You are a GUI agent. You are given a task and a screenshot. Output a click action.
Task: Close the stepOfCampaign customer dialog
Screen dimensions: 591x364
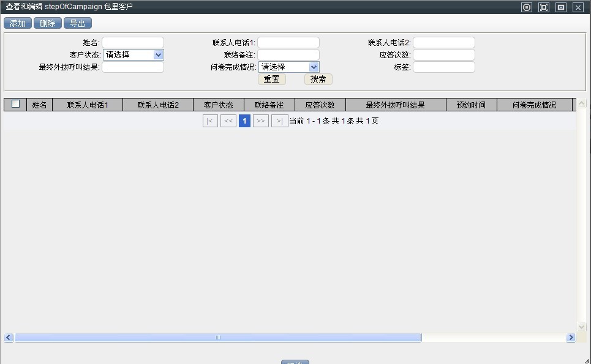578,7
